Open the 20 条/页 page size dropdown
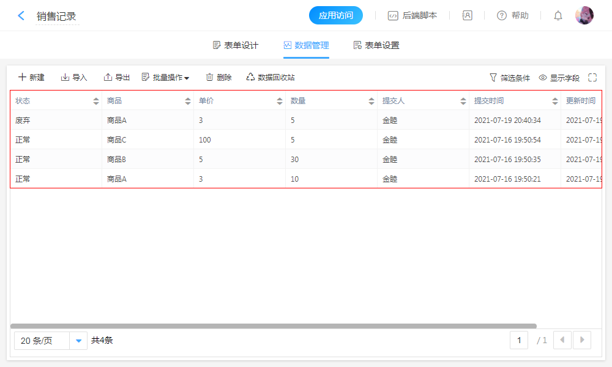 click(78, 341)
